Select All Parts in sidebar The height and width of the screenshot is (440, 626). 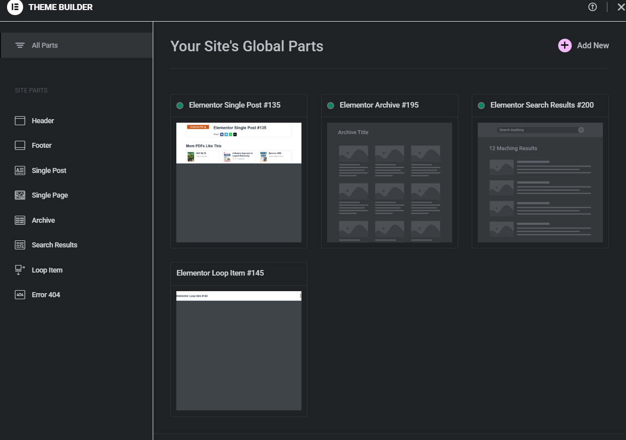coord(77,45)
